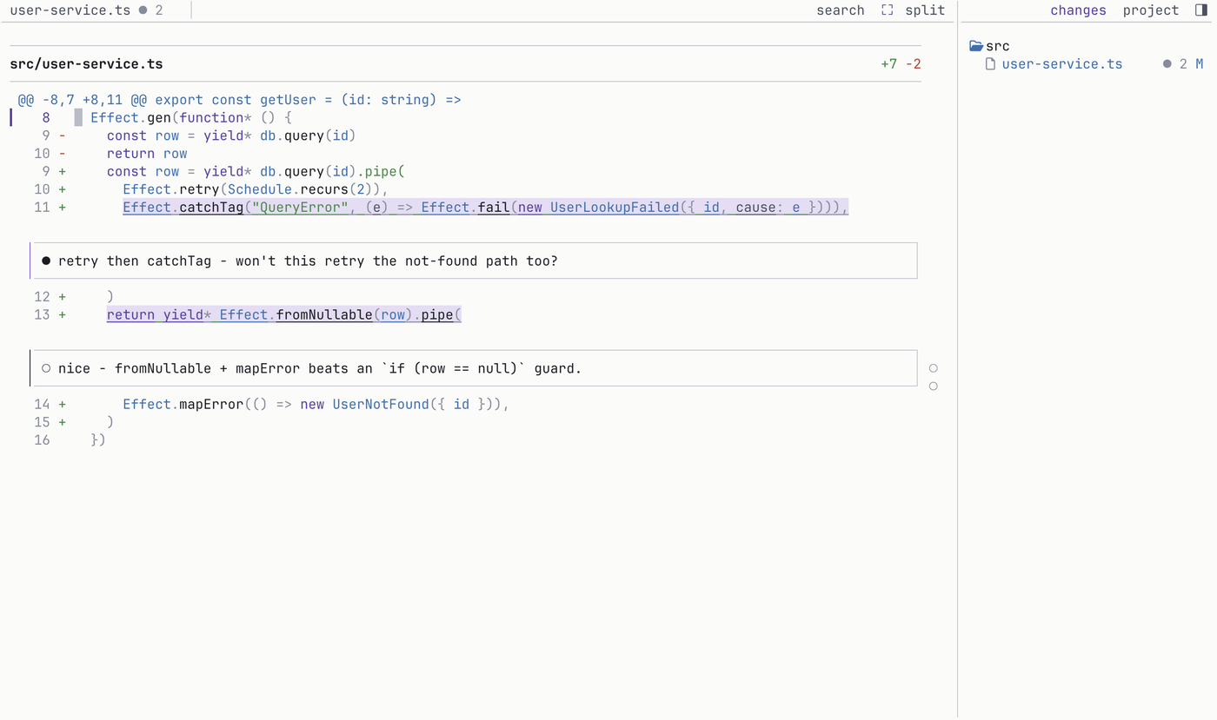
Task: Click the expand diff fullscreen icon
Action: click(887, 10)
